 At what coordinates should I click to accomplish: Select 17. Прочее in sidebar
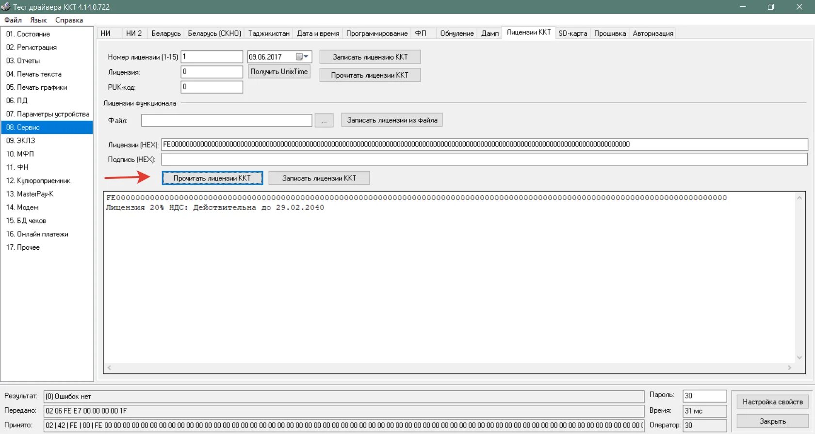click(47, 247)
